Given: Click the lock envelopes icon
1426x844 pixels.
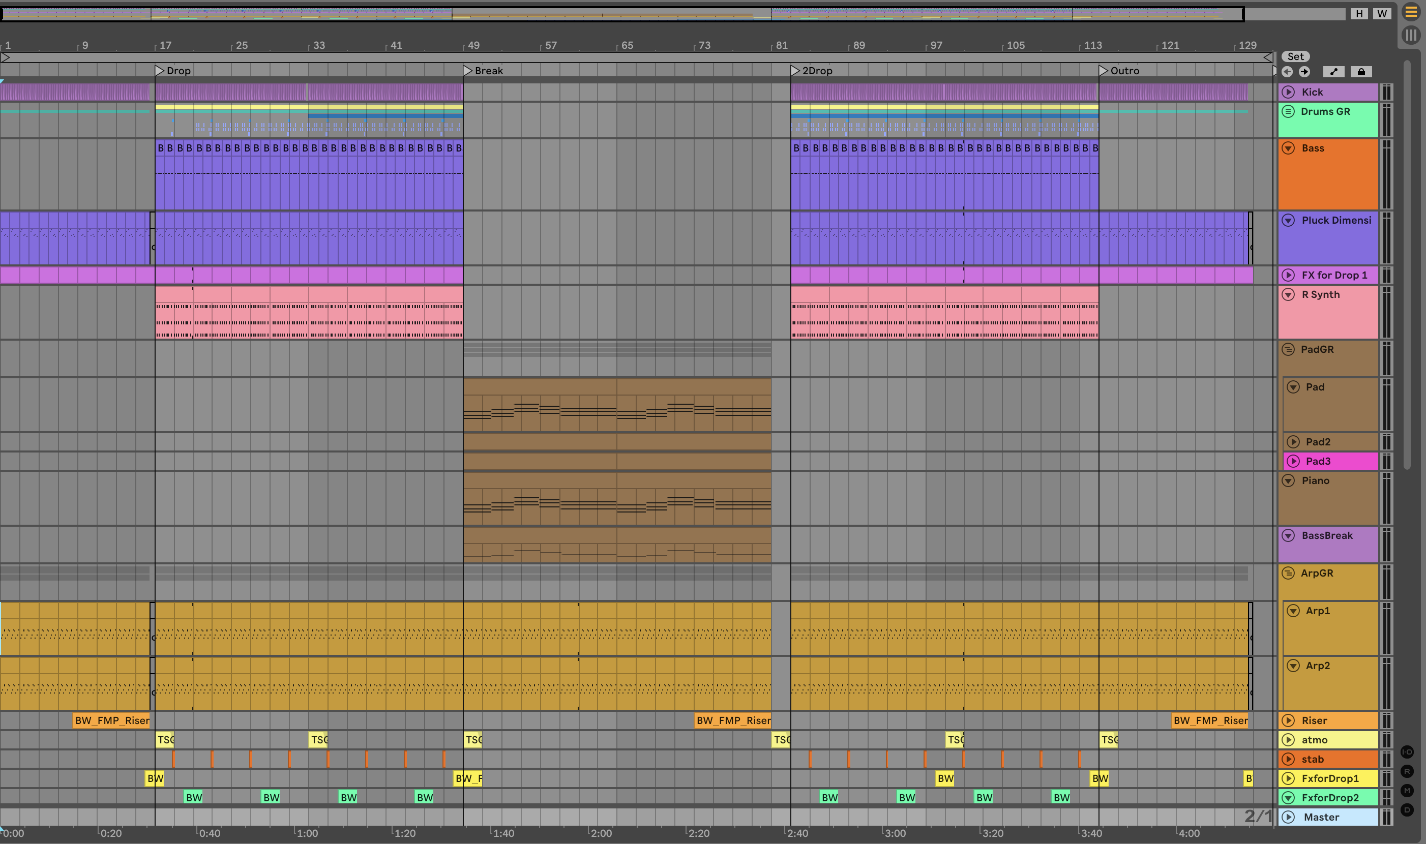Looking at the screenshot, I should click(x=1361, y=72).
